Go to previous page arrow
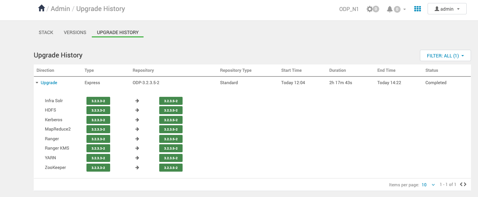Viewport: 478px width, 197px height. click(461, 184)
